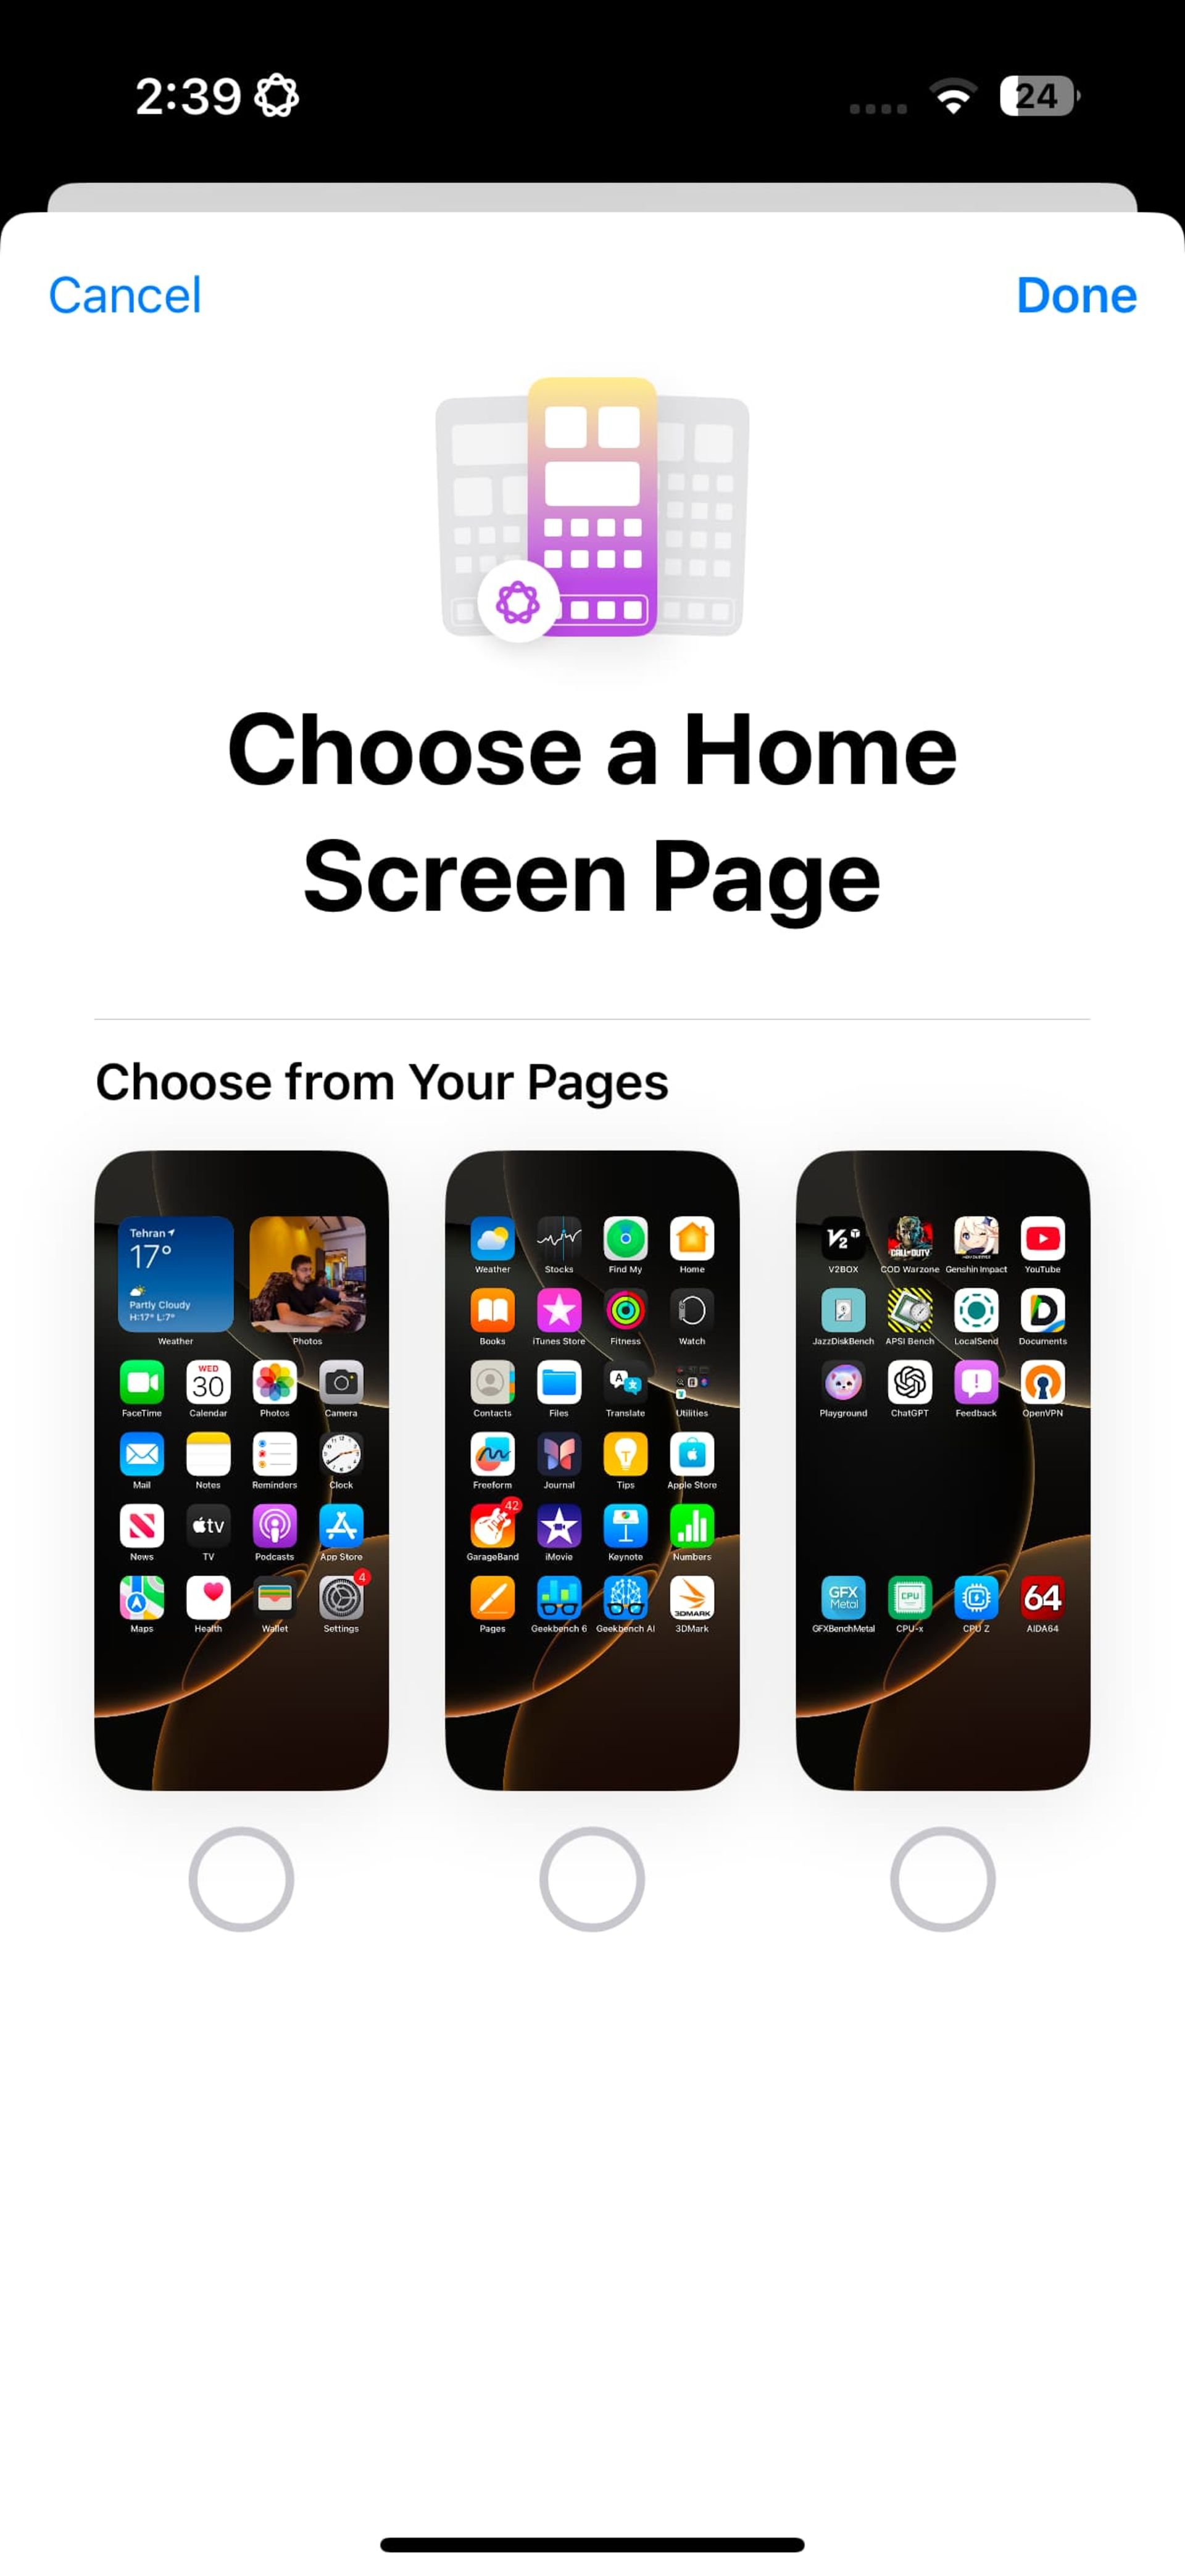This screenshot has width=1185, height=2576.
Task: Scroll down to view more home screen pages
Action: tap(592, 1479)
